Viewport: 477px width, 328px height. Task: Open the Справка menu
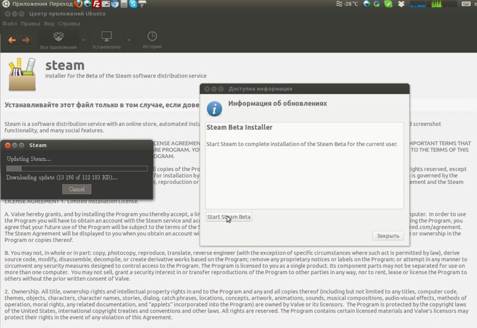(x=69, y=23)
